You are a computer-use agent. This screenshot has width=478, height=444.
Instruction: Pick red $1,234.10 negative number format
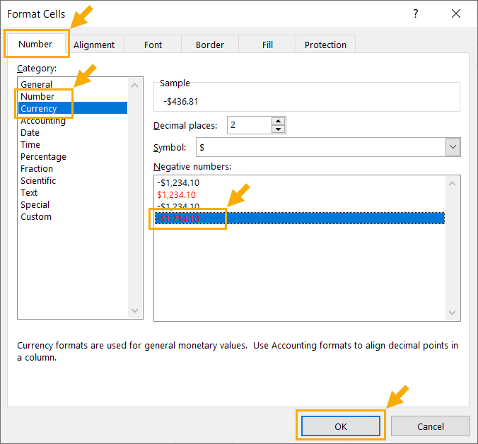point(177,194)
